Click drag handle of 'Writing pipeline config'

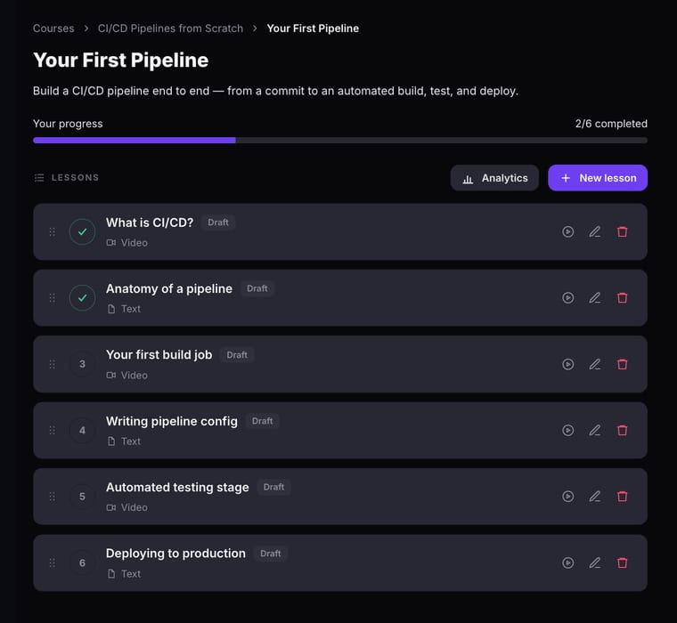[x=53, y=430]
